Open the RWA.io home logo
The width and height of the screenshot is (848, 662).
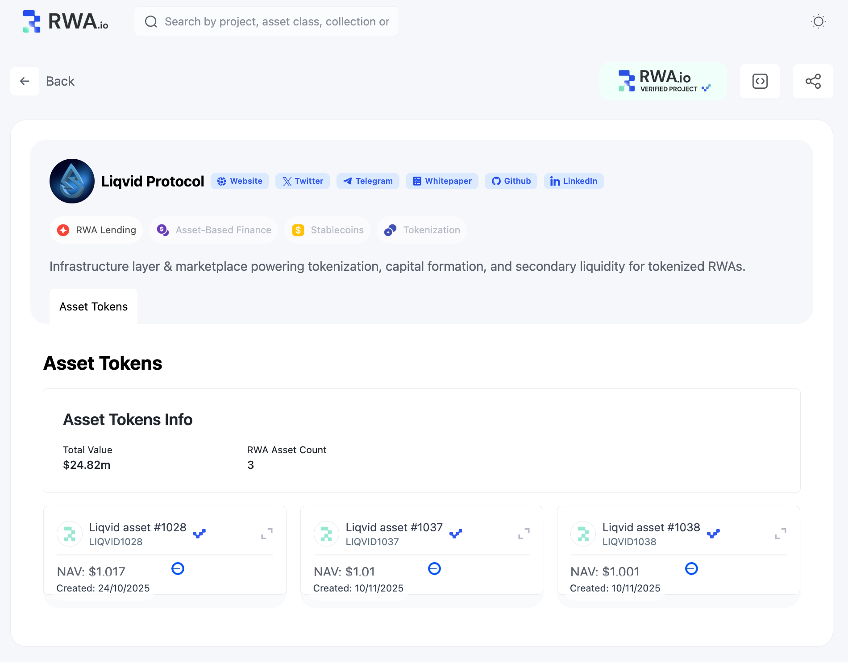pyautogui.click(x=66, y=21)
